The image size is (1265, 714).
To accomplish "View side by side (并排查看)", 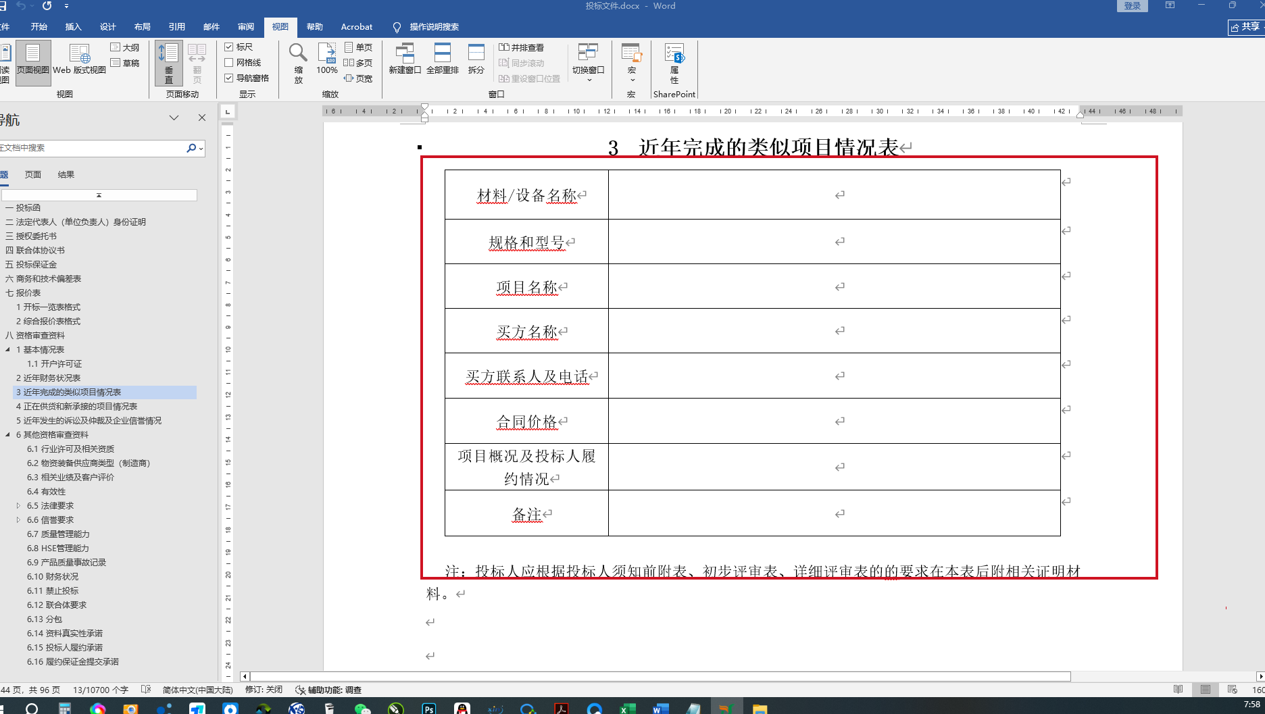I will point(521,47).
